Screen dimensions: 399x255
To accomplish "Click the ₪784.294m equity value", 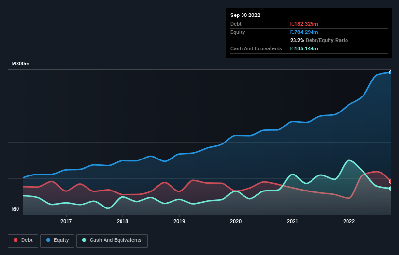I will pos(304,32).
